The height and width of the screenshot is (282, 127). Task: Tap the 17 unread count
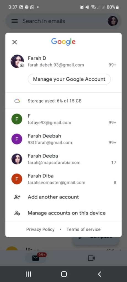click(114, 162)
